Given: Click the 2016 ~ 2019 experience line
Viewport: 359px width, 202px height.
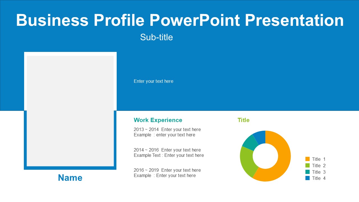Looking at the screenshot, I should coord(167,170).
